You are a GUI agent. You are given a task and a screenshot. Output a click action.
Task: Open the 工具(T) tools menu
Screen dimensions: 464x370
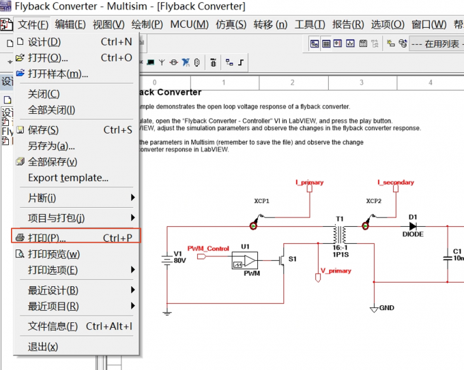pyautogui.click(x=310, y=25)
